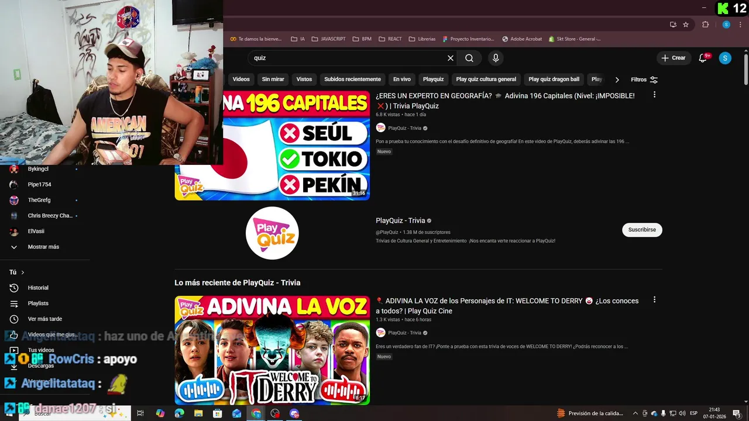Open the Chrome extensions puzzle icon

point(705,25)
